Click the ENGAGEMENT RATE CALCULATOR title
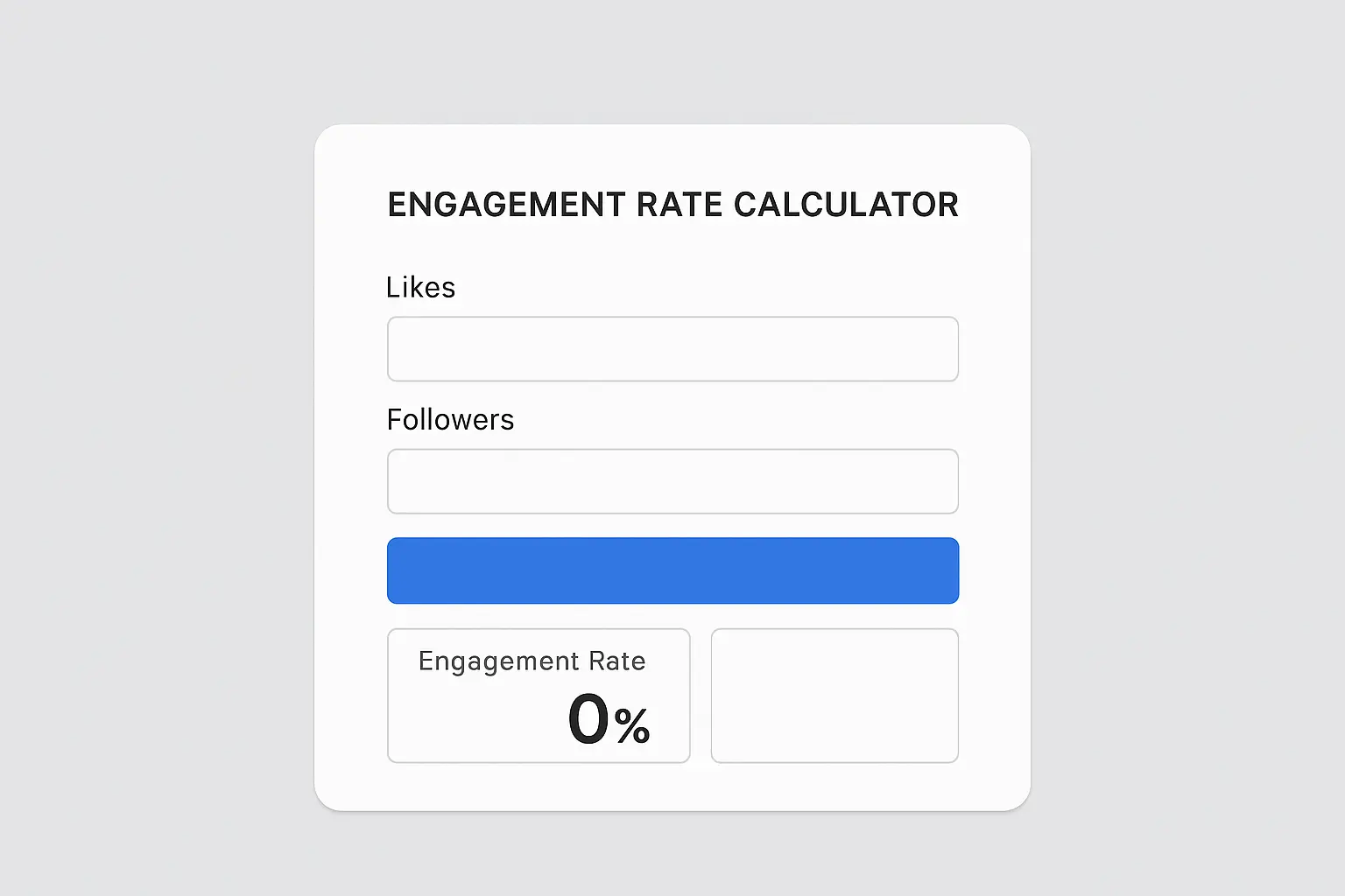Screen dimensions: 1345x896 click(672, 204)
